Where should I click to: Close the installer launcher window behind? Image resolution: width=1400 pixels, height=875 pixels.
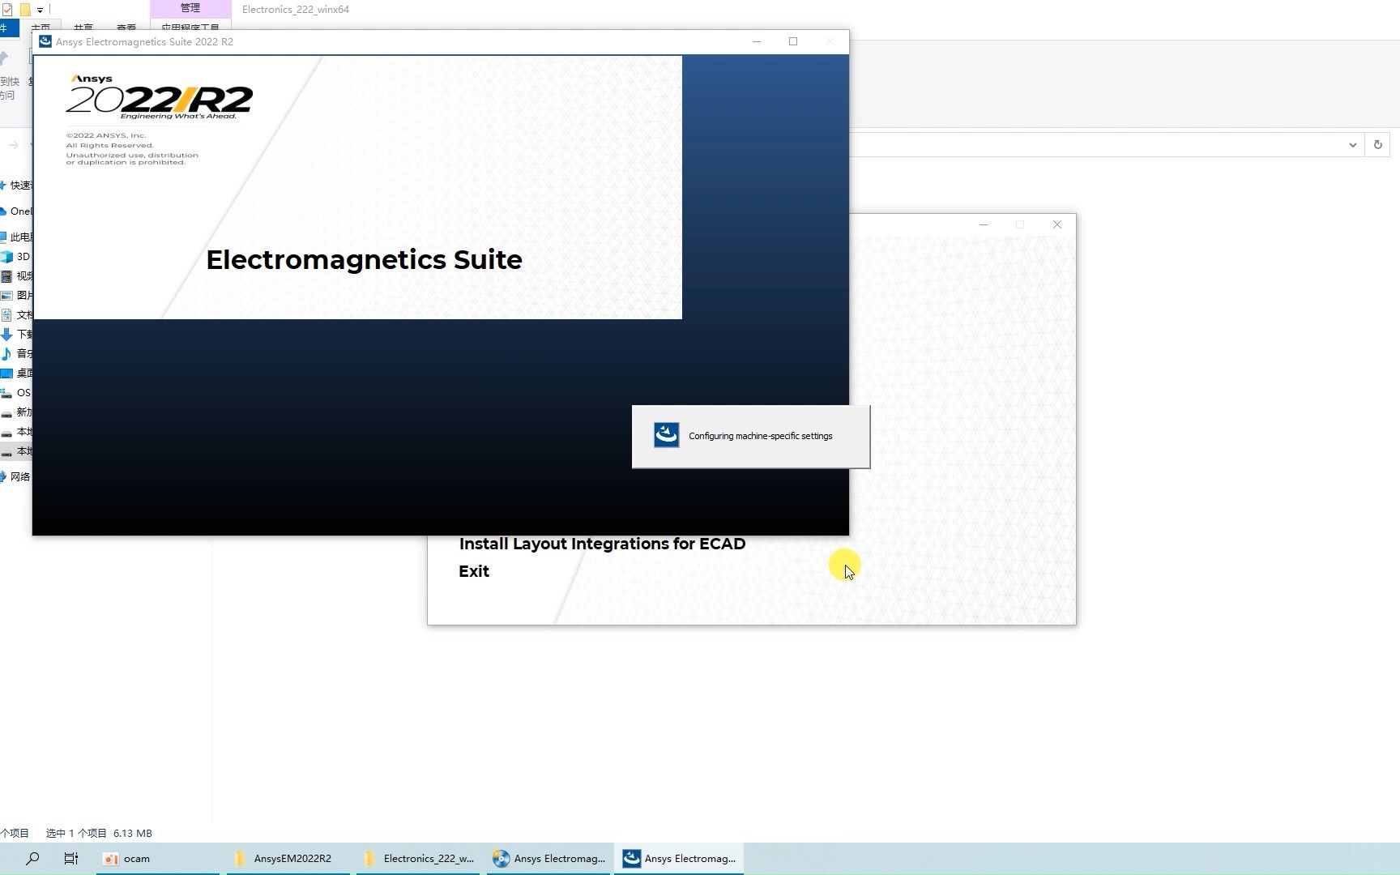click(1056, 224)
